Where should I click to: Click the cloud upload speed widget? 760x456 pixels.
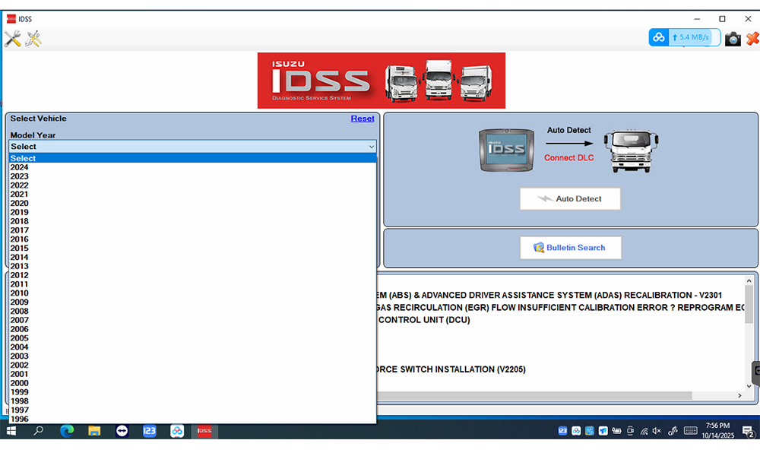[679, 37]
